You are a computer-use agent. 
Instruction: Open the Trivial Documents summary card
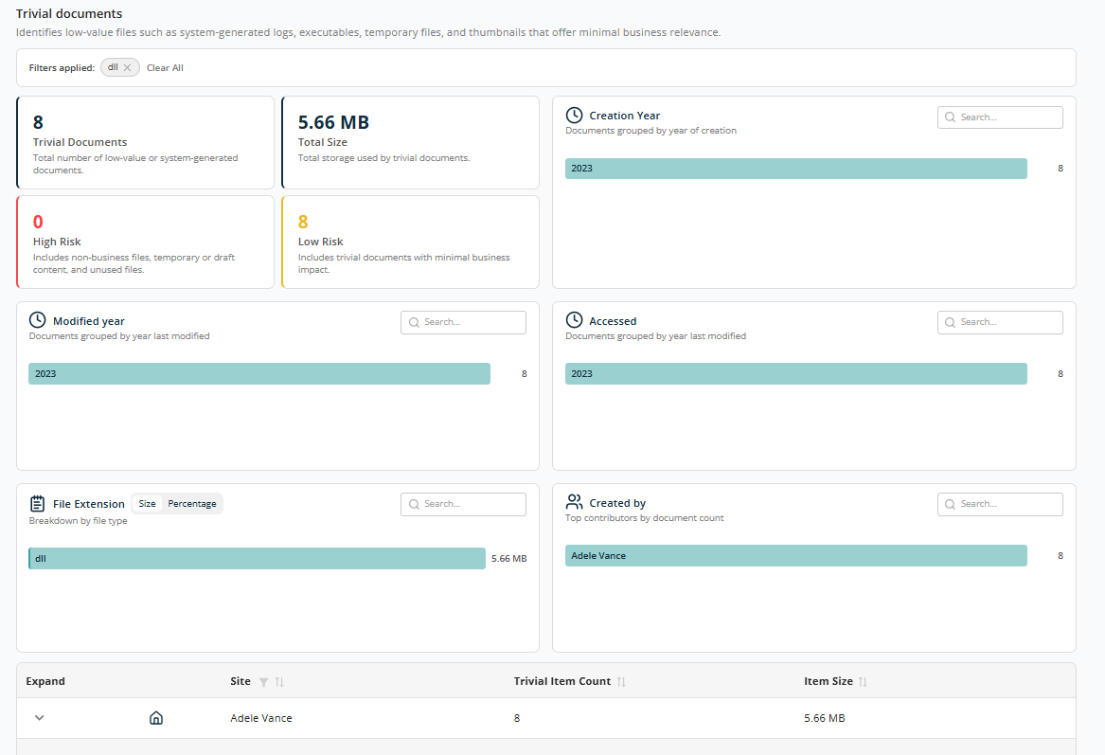[x=145, y=142]
